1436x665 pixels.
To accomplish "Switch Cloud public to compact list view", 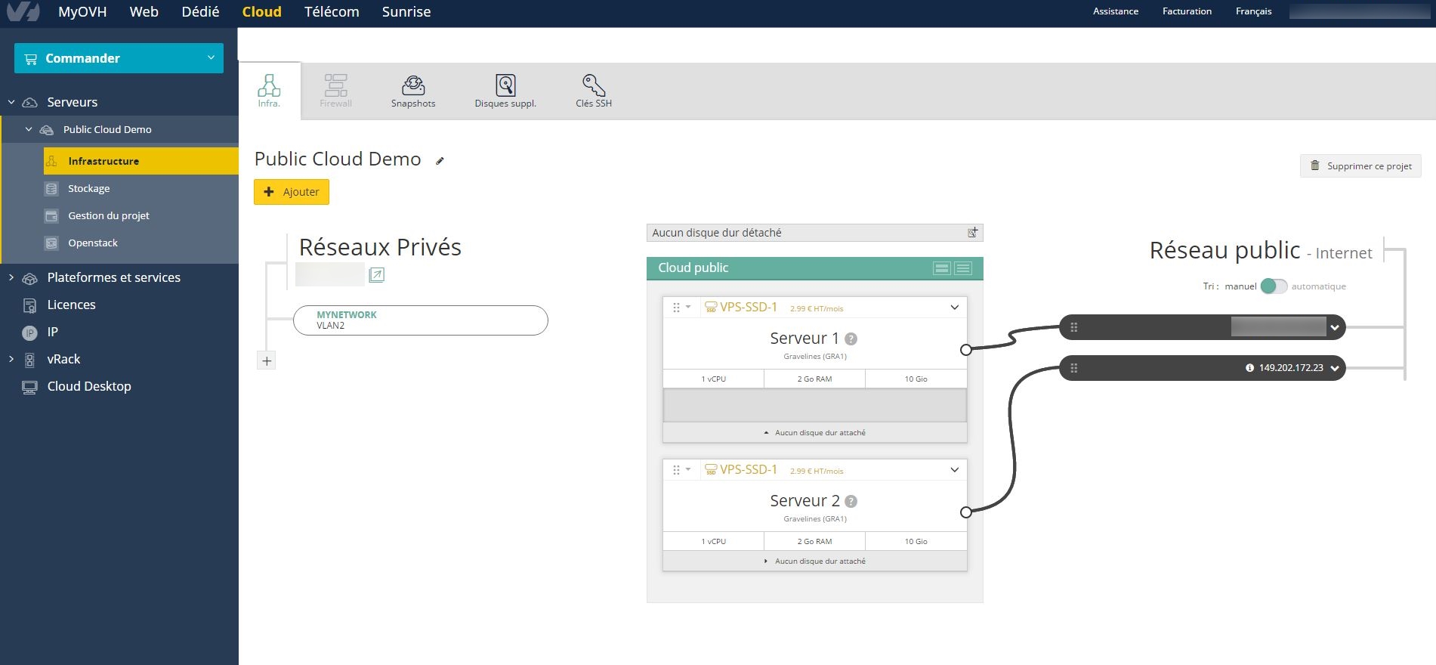I will (963, 268).
